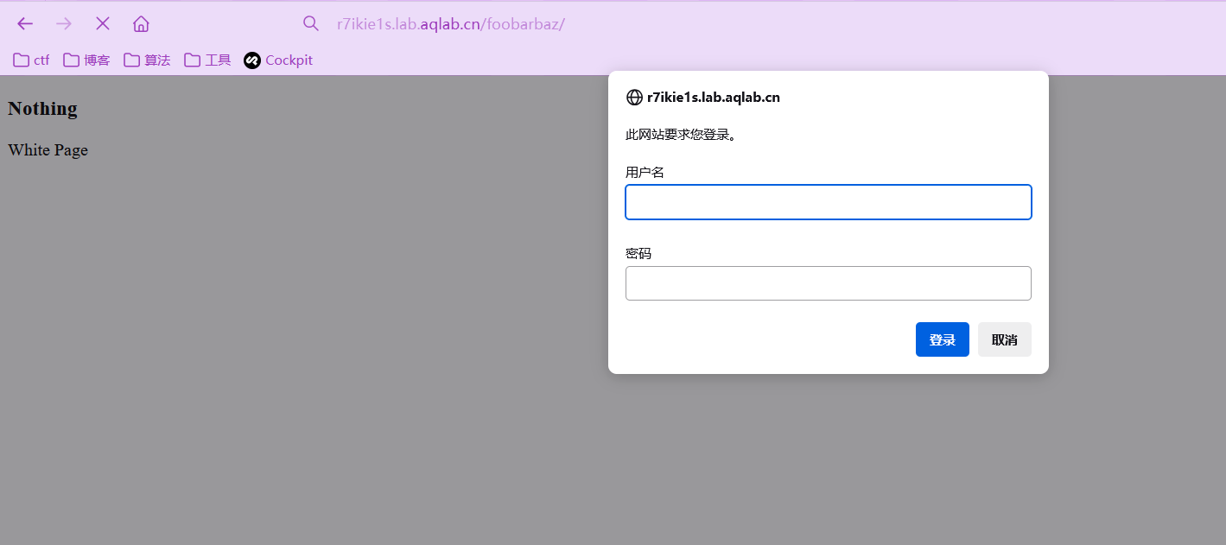
Task: Click the 此网站要求您登录 message text
Action: (x=681, y=135)
